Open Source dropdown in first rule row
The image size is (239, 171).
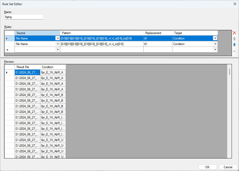point(57,38)
